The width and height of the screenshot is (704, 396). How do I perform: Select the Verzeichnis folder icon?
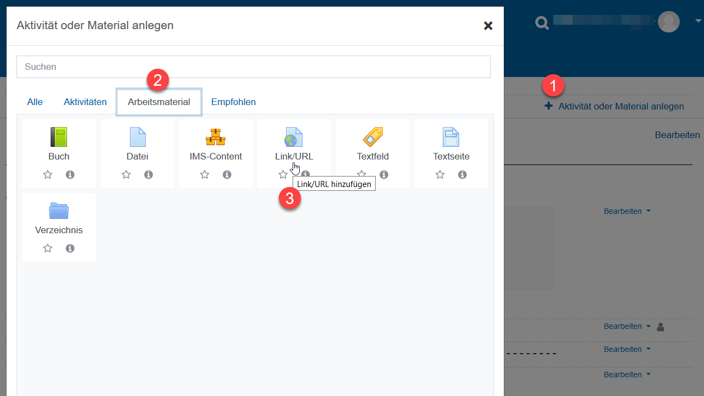pyautogui.click(x=59, y=211)
